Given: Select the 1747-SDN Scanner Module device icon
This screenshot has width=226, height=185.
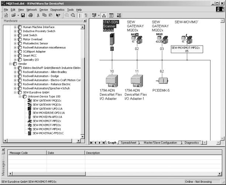Looking at the screenshot, I should [x=112, y=39].
